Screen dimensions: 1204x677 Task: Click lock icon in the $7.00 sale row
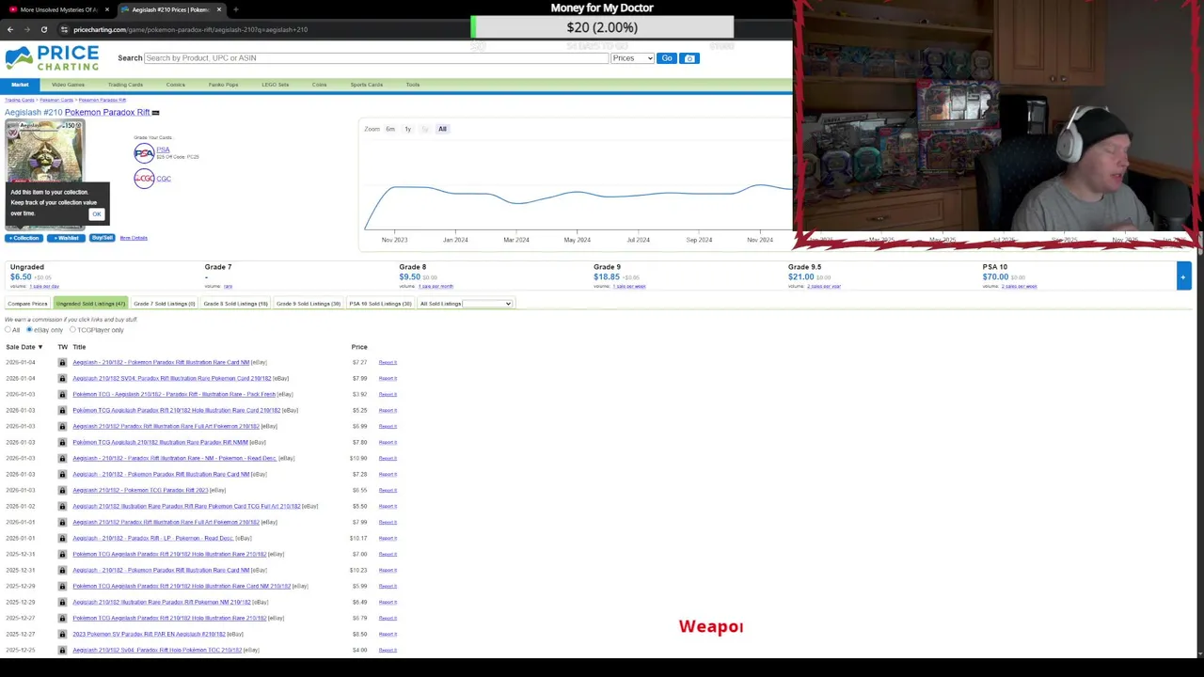pos(63,554)
